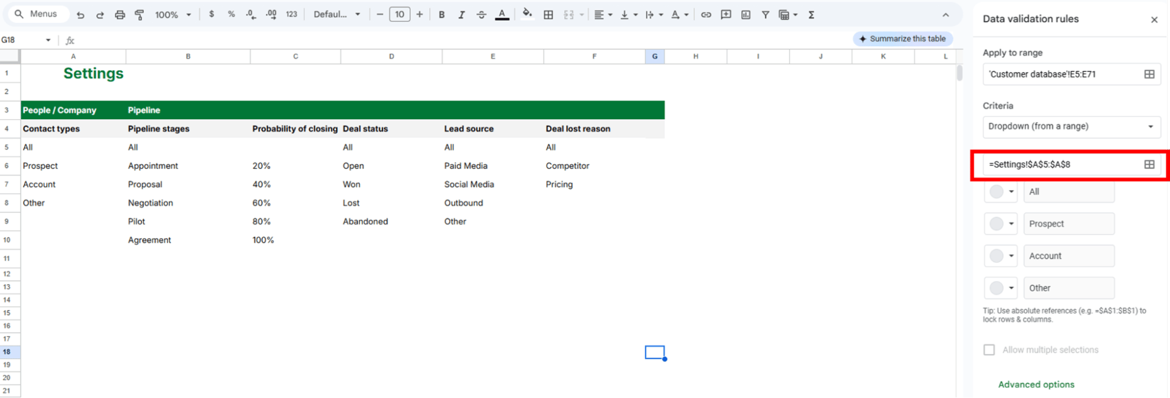The height and width of the screenshot is (398, 1170).
Task: Activate the Paint format roller icon
Action: click(139, 15)
